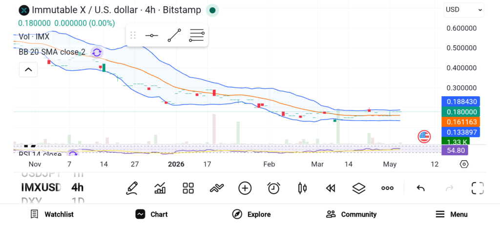Select the RSI 14 close legend
Viewport: 500px width, 225px height.
(x=40, y=155)
